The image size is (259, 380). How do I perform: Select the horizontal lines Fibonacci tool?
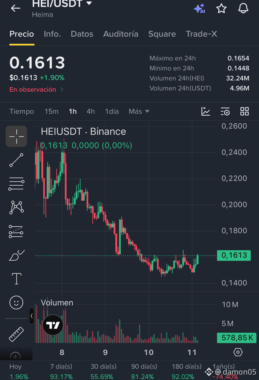point(16,184)
